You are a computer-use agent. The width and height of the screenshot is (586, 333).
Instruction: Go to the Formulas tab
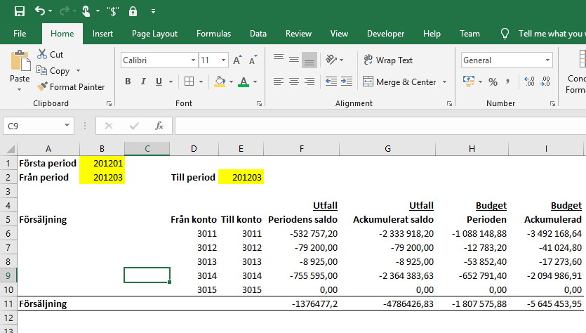click(x=214, y=34)
